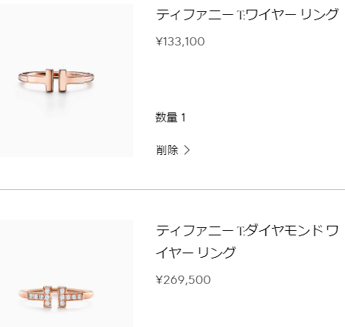Click the chevron arrow next to 削除
The height and width of the screenshot is (327, 345).
pyautogui.click(x=187, y=150)
